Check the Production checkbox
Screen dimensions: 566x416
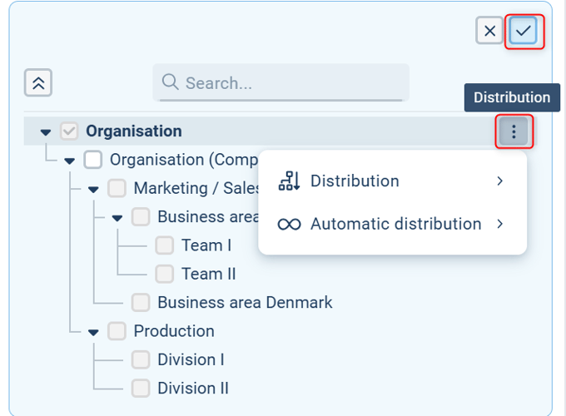pos(117,331)
